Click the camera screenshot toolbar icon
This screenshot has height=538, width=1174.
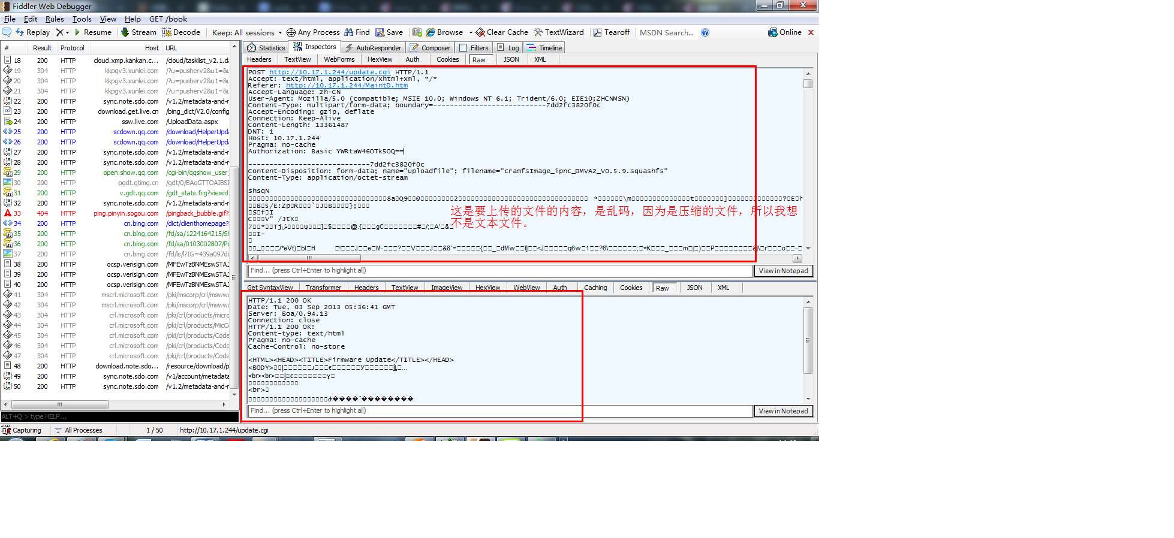[x=417, y=32]
